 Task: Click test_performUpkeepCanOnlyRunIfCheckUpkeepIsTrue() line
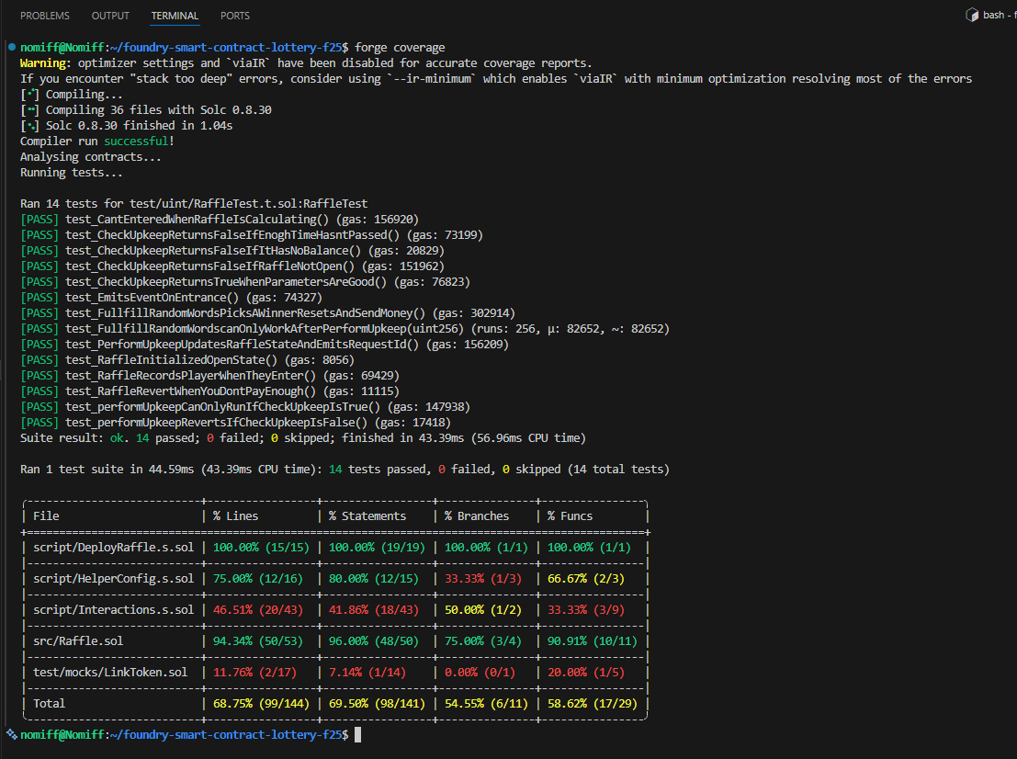[x=245, y=406]
